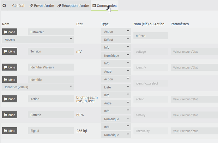Expand the Liste subtype dropdown

click(x=116, y=87)
